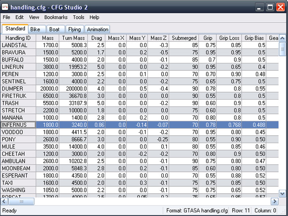Click the vertical scrollbar up arrow
Image resolution: width=288 pixels, height=216 pixels.
point(282,38)
